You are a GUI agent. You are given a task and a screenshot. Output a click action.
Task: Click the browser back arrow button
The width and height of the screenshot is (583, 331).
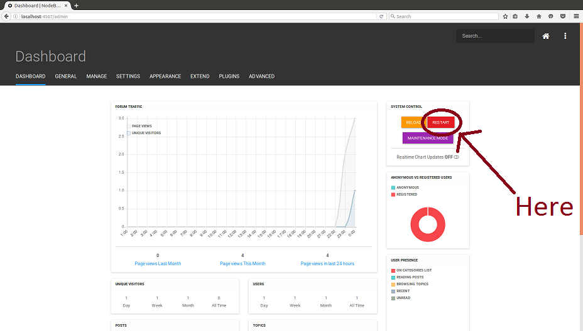pos(6,16)
